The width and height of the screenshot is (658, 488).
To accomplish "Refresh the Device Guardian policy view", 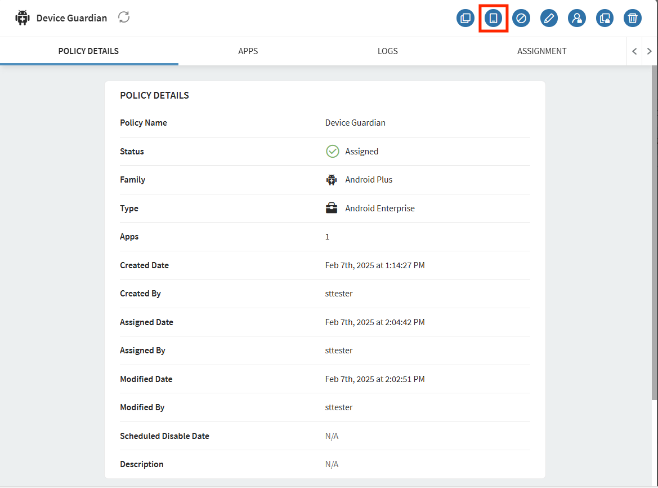I will [x=124, y=17].
